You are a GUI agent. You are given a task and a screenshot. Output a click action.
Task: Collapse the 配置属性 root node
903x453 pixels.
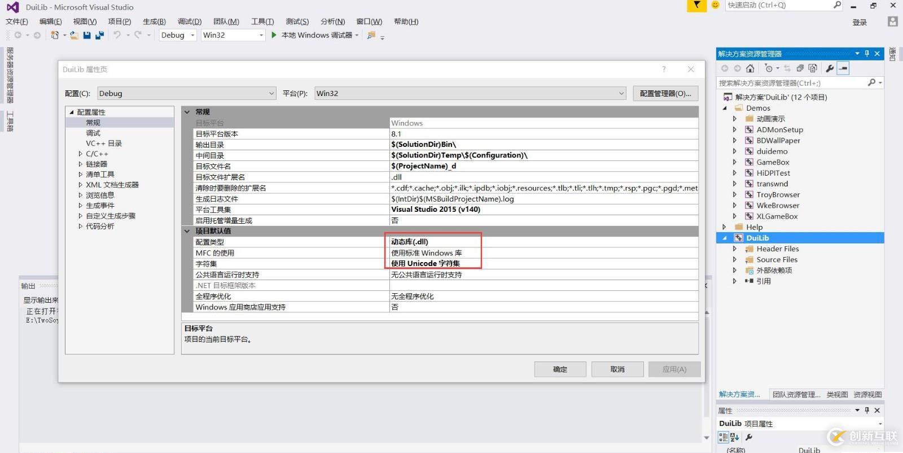72,112
